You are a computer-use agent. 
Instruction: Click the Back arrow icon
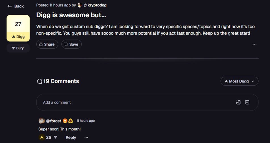click(10, 6)
